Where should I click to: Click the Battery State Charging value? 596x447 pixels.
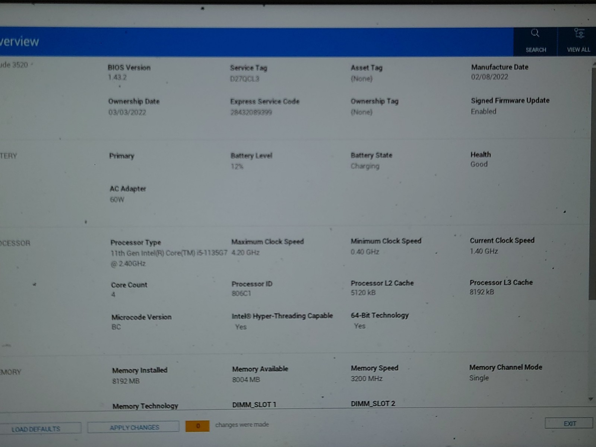point(365,166)
